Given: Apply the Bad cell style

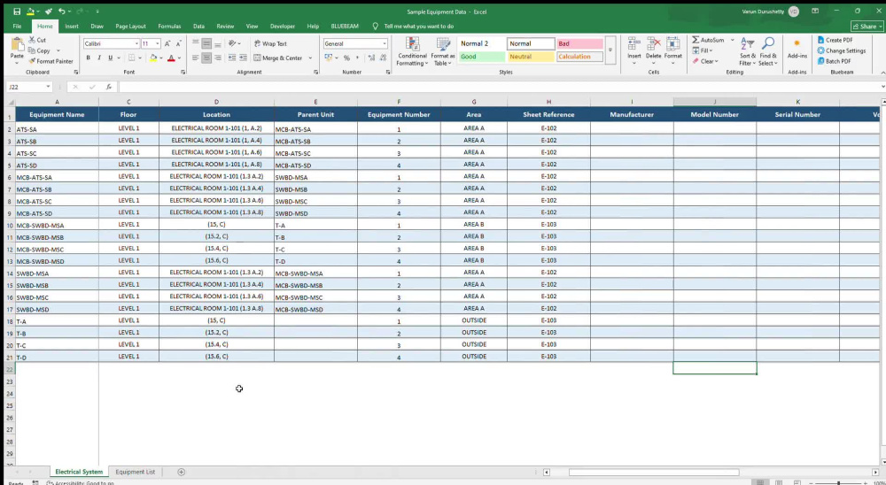Looking at the screenshot, I should 579,43.
